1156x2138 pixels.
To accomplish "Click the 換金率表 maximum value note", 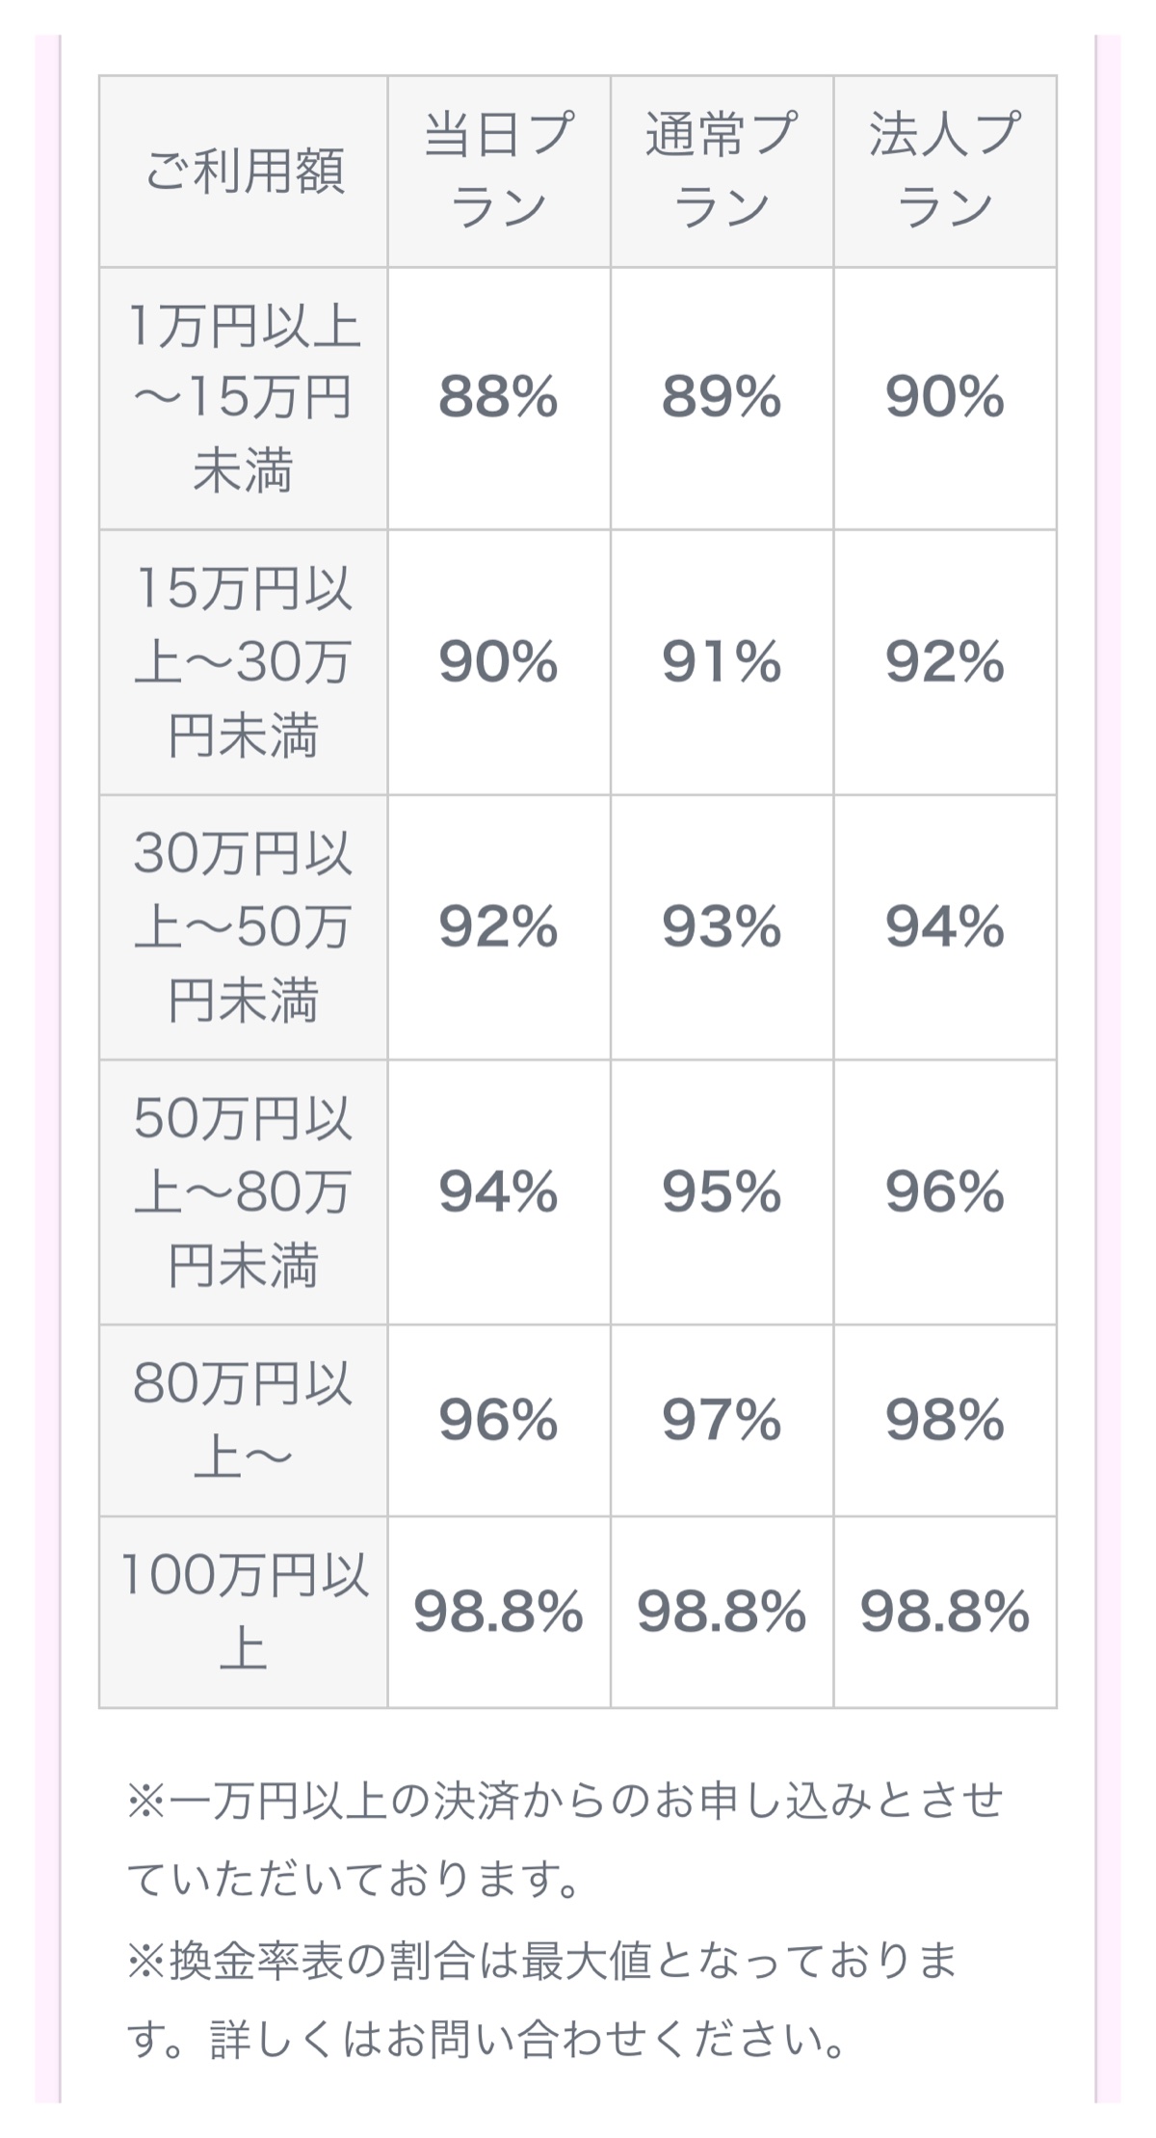I will [542, 2000].
